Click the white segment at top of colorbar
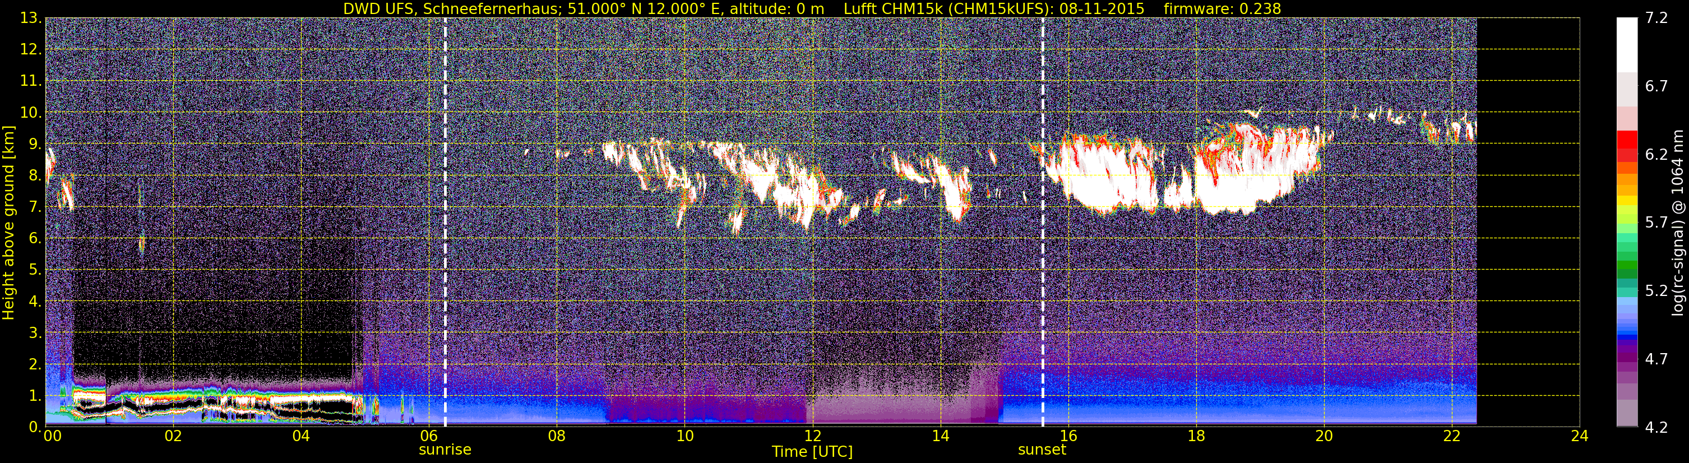The height and width of the screenshot is (463, 1689). pyautogui.click(x=1627, y=45)
